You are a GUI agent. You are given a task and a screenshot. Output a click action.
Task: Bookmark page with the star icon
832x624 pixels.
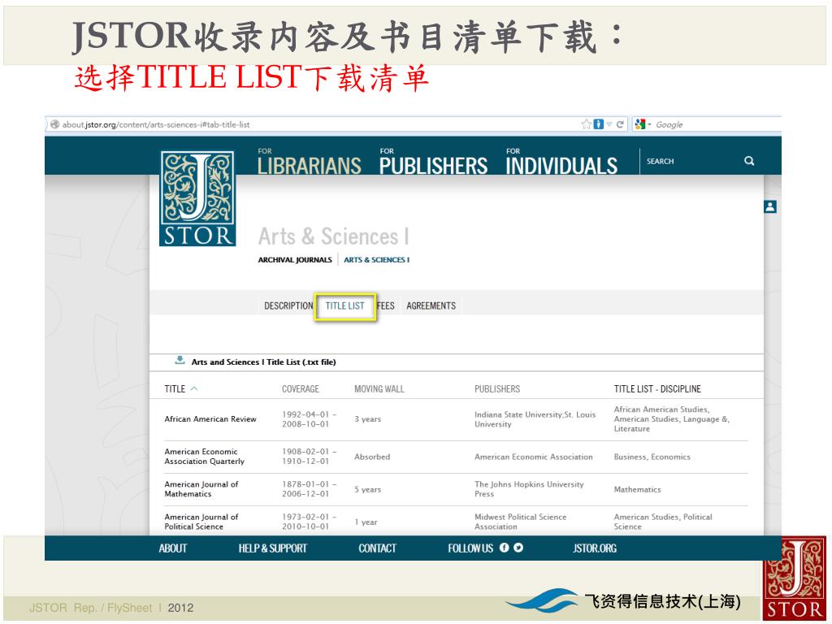coord(586,124)
